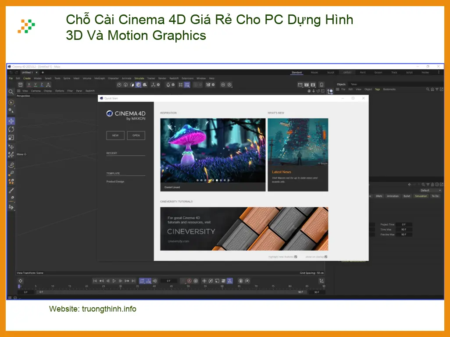The image size is (450, 337).
Task: Select the Move tool in left toolbar
Action: click(x=11, y=121)
